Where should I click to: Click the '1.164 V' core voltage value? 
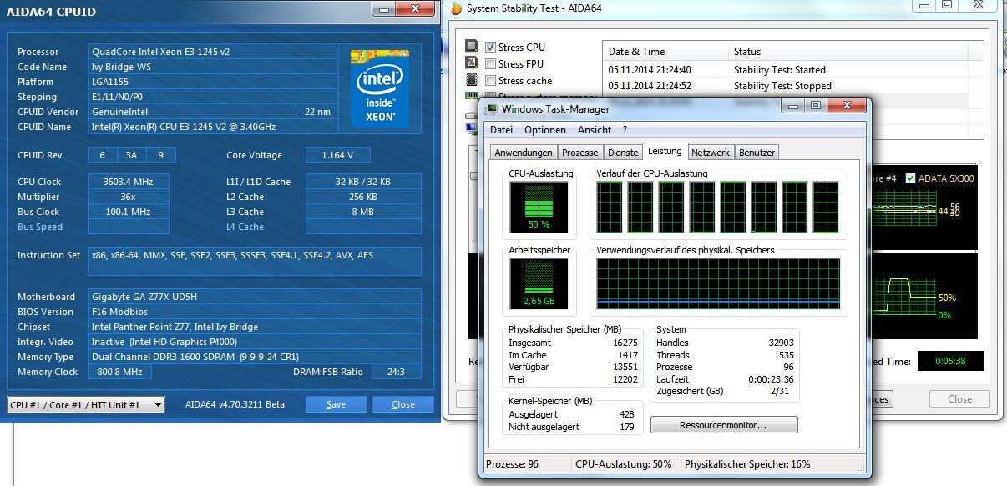pyautogui.click(x=337, y=155)
